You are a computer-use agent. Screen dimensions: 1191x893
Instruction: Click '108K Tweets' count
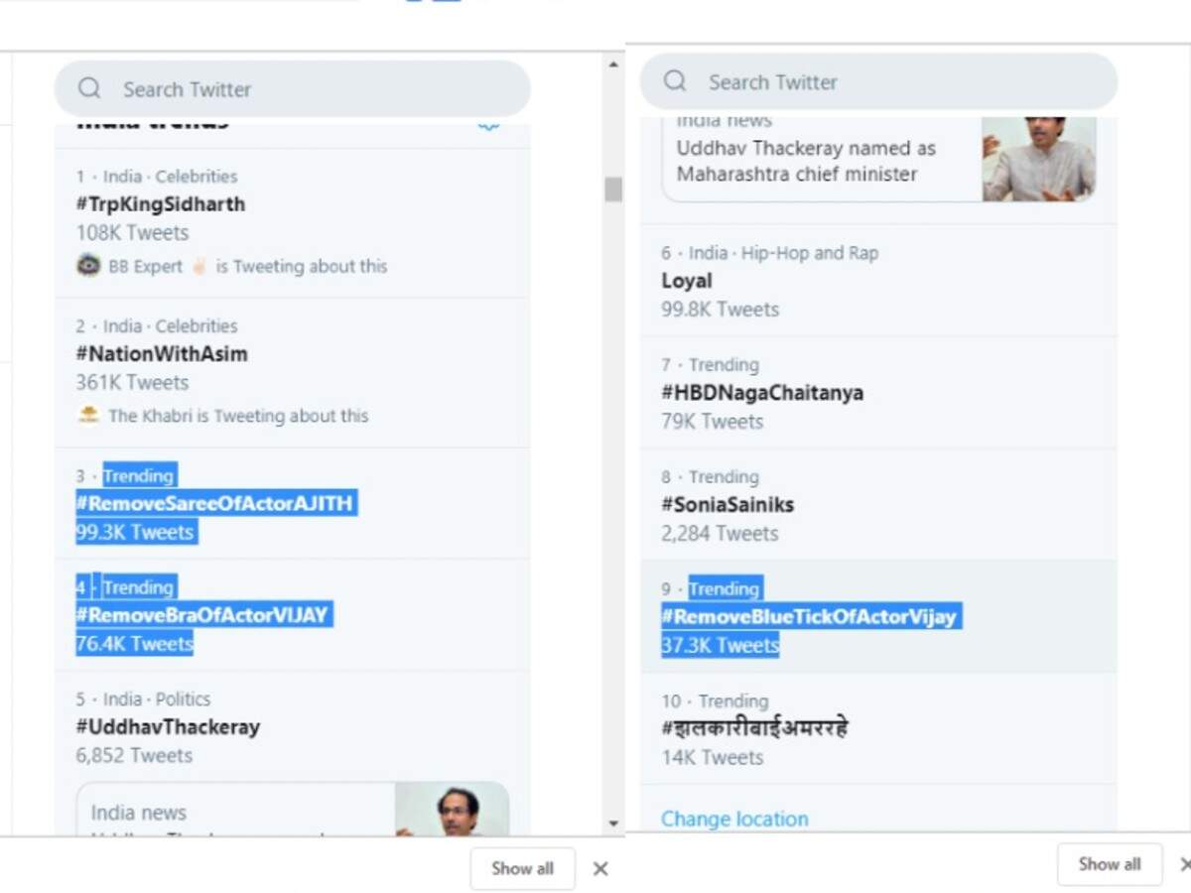(132, 233)
